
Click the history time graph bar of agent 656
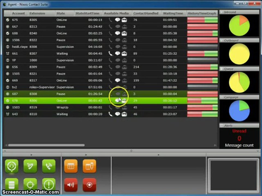[x=202, y=67]
